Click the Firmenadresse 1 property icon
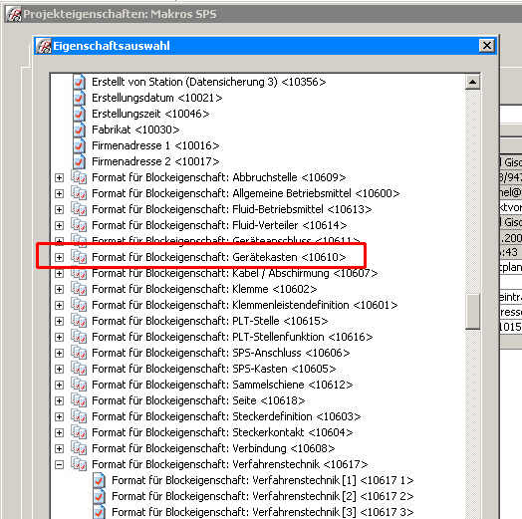The image size is (522, 519). coord(79,145)
